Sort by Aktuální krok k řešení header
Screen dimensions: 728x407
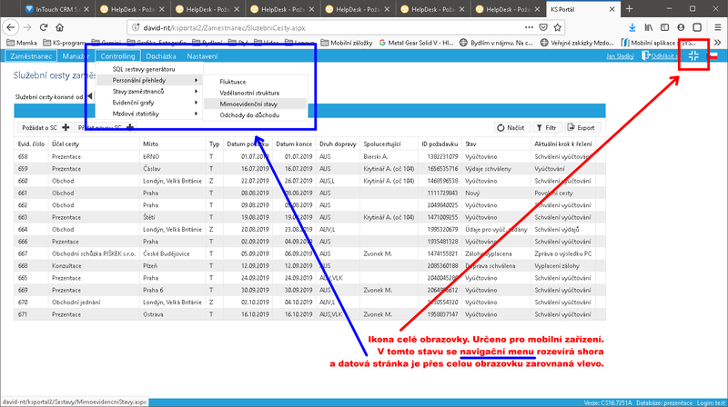[x=563, y=144]
